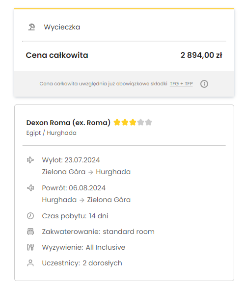Click the bed icon for Zakwaterowanie

pyautogui.click(x=30, y=232)
